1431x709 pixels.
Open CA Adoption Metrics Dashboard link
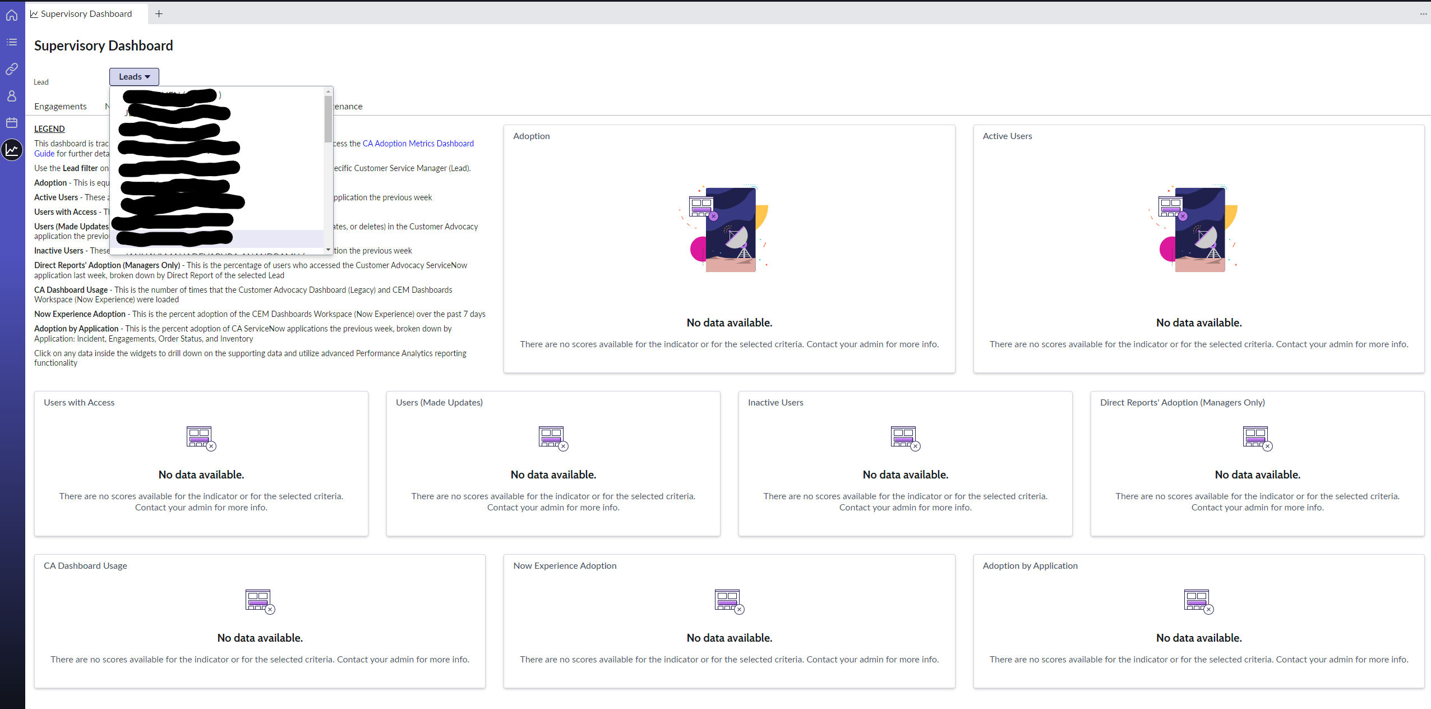click(x=418, y=144)
